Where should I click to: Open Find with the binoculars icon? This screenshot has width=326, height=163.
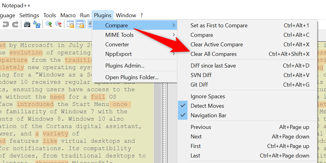point(27,25)
